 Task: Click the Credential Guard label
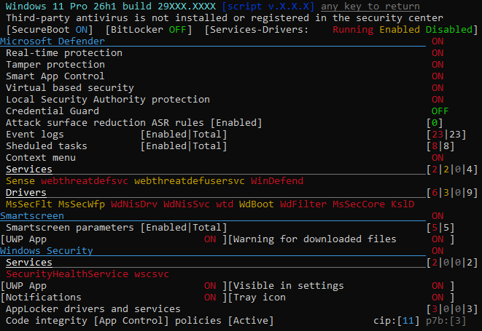(53, 111)
